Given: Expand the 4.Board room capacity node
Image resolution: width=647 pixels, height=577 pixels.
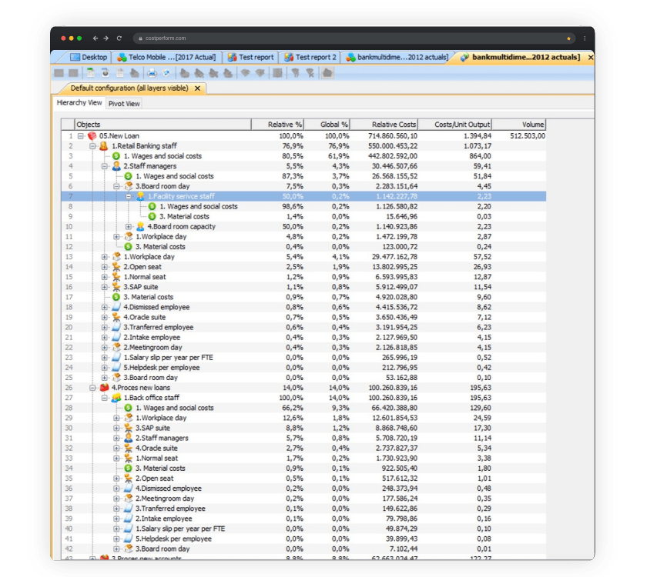Looking at the screenshot, I should [129, 227].
